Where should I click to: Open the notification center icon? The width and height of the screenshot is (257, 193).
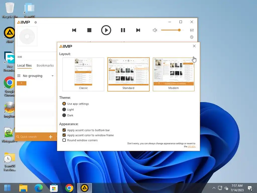[x=250, y=188]
